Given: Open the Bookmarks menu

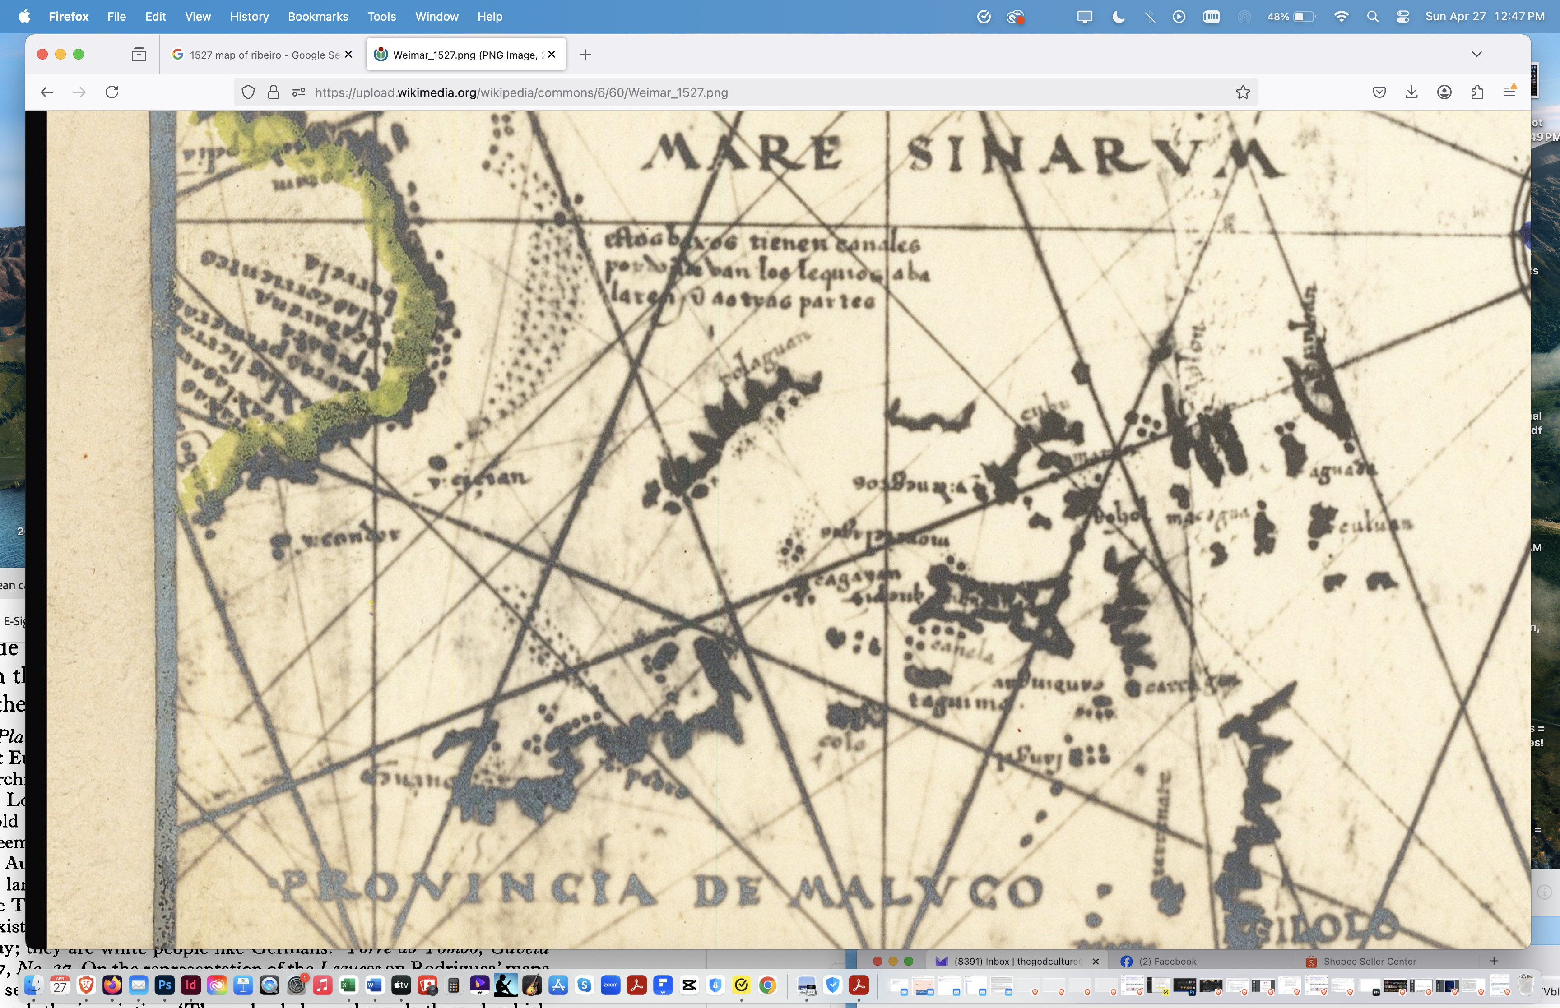Looking at the screenshot, I should coord(317,16).
